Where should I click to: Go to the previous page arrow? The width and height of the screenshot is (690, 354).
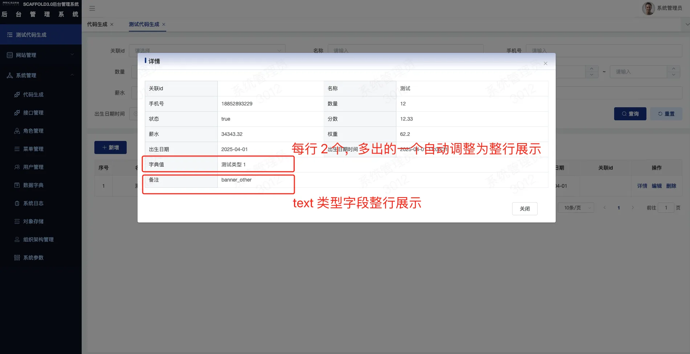tap(604, 208)
